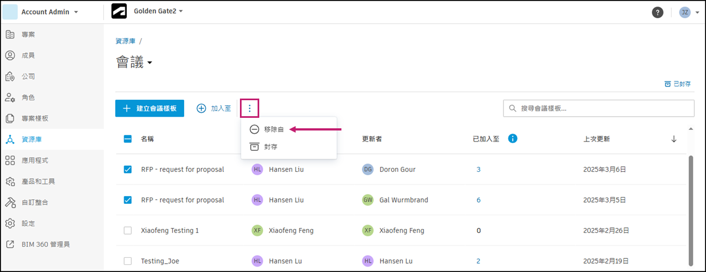
Task: Expand the 會議 title dropdown
Action: point(149,63)
